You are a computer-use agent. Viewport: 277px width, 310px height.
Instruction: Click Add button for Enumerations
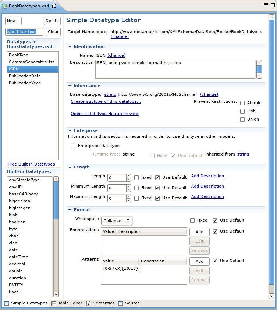point(199,232)
